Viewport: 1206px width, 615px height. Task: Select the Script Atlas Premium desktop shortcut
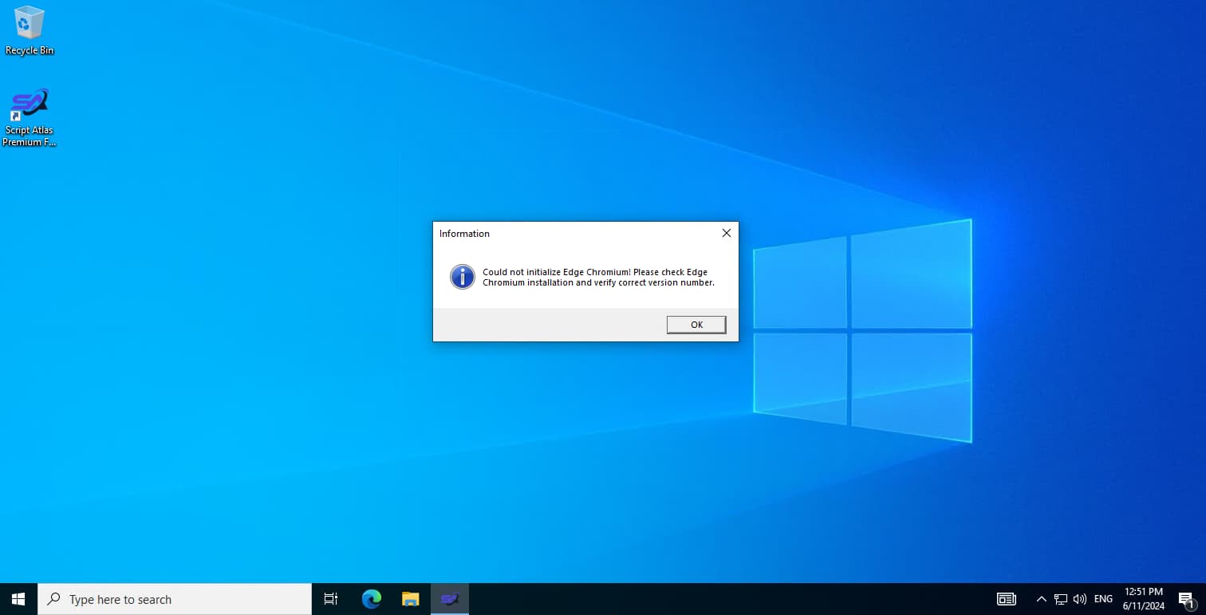(x=30, y=117)
